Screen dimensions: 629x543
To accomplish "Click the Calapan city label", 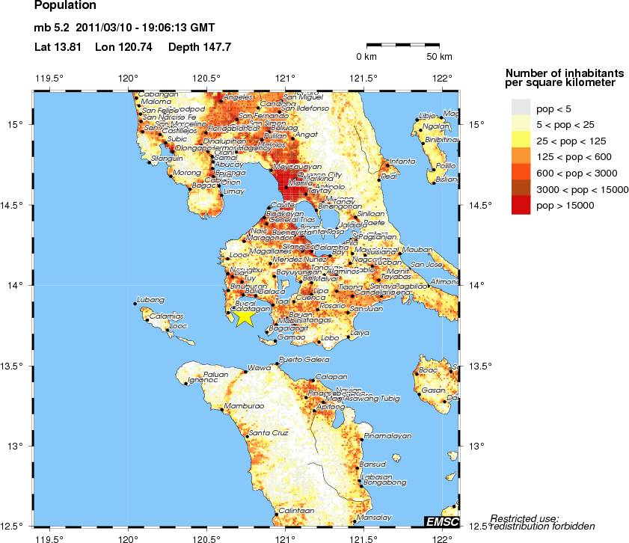I will coord(331,377).
